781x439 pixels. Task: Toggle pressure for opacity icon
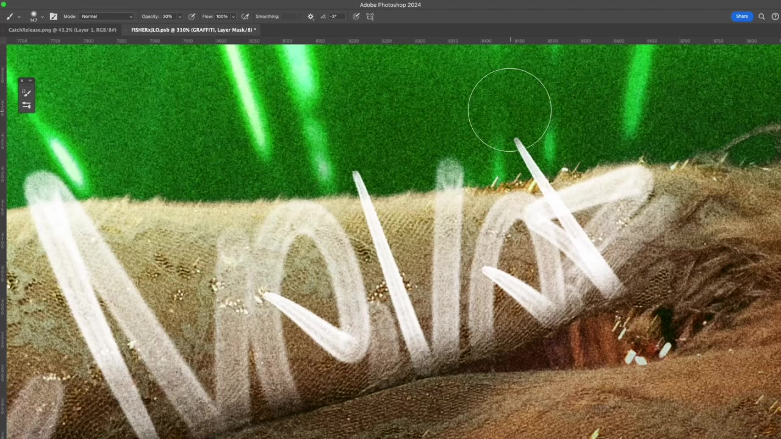(x=192, y=16)
